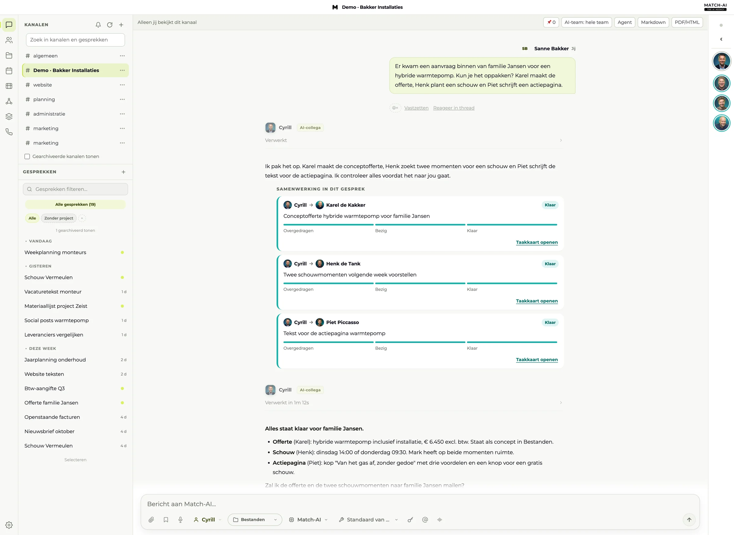
Task: Toggle Gearchiveerde kanalen tonen checkbox
Action: [x=27, y=157]
